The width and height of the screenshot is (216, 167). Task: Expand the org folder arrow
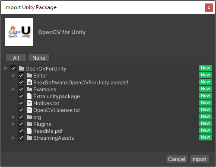coord(13,117)
